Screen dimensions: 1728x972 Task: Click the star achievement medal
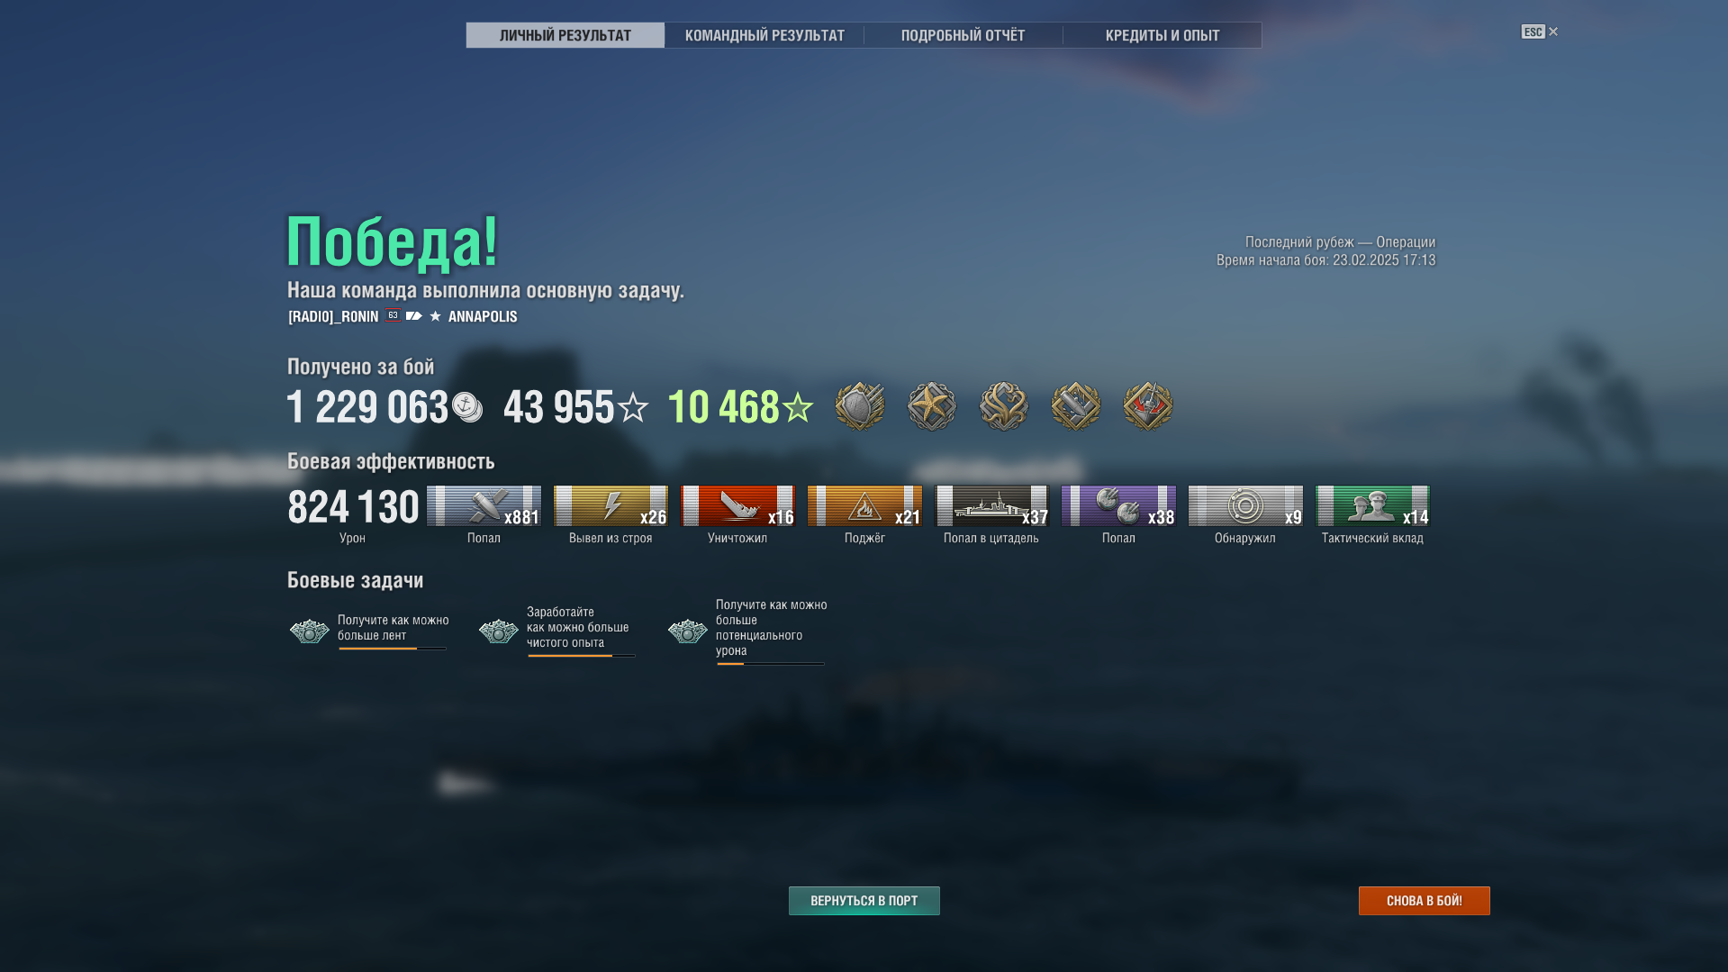point(932,406)
